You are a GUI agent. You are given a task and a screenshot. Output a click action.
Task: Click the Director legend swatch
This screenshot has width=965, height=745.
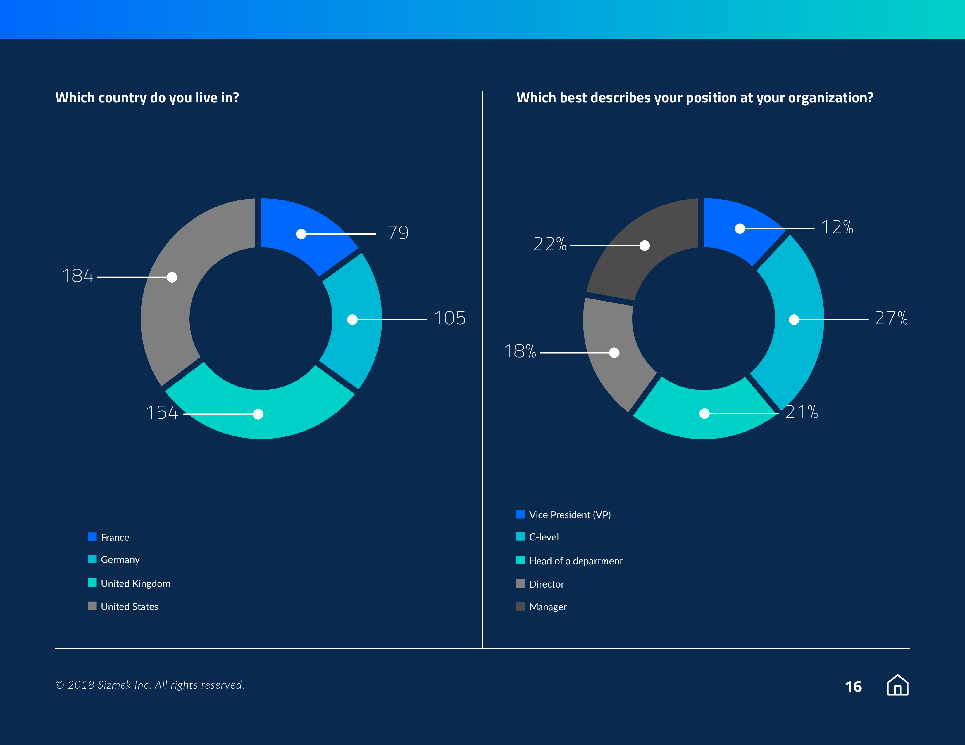pyautogui.click(x=521, y=583)
